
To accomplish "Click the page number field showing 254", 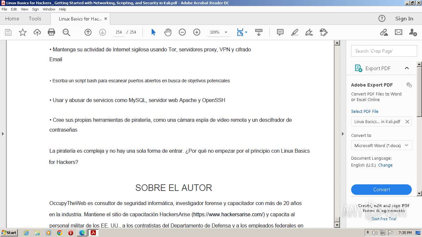I will 119,32.
